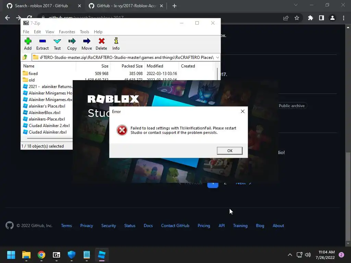Click Roblox Studio taskbar icon
Viewport: 351px width, 263px height.
[x=101, y=255]
